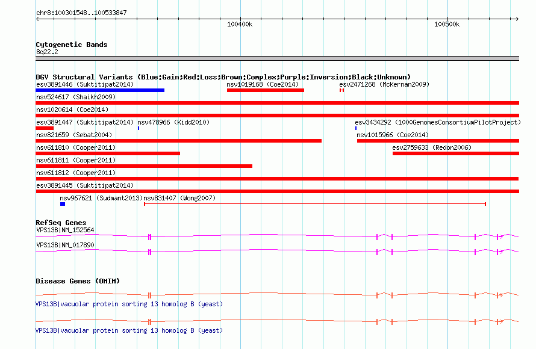
Task: Select nsv611810 (Cooper2011) label
Action: pyautogui.click(x=76, y=147)
